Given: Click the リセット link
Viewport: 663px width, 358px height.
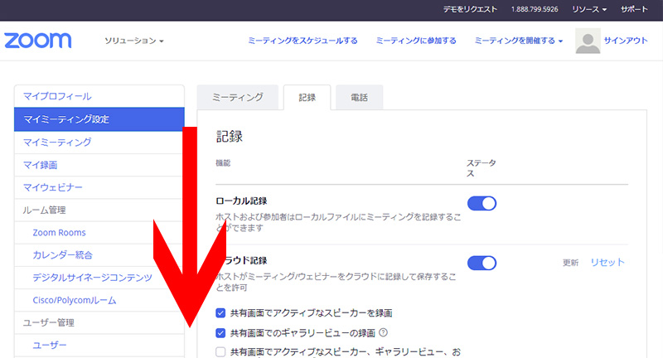Looking at the screenshot, I should [x=607, y=263].
